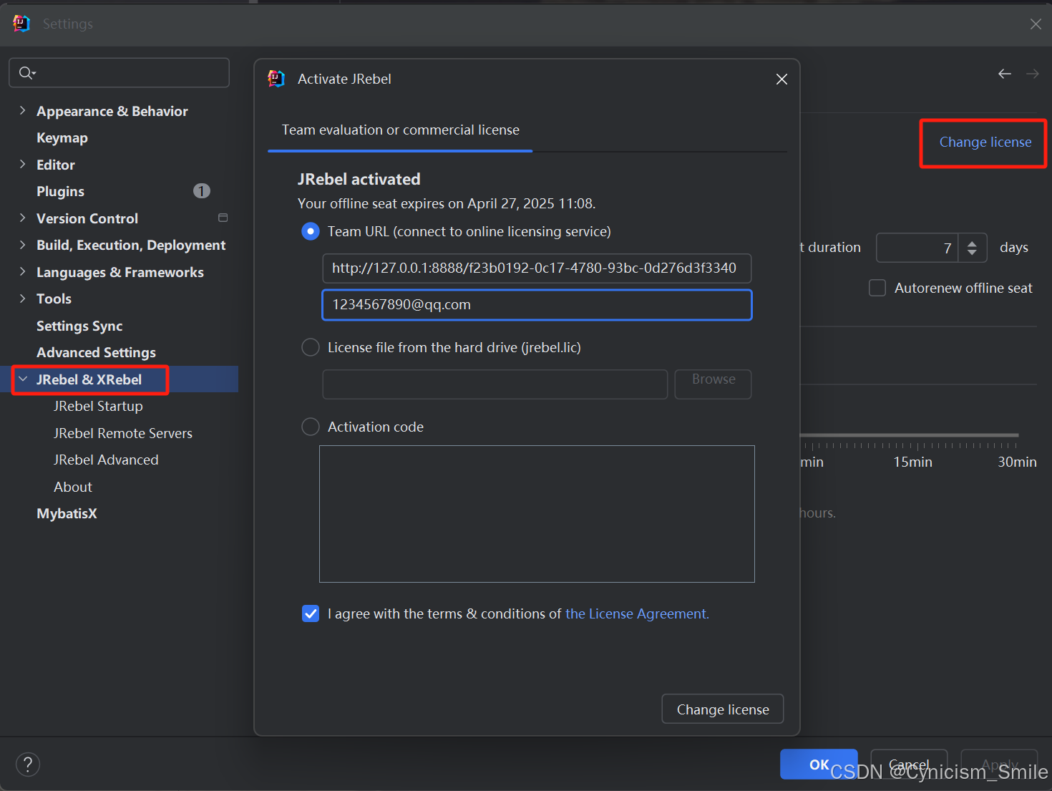Expand Languages & Frameworks node
This screenshot has width=1052, height=791.
[22, 271]
